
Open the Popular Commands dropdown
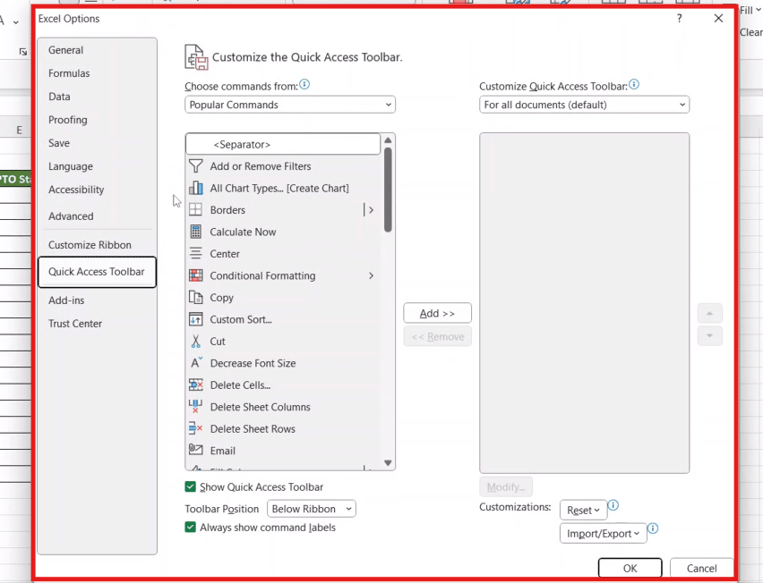(290, 105)
